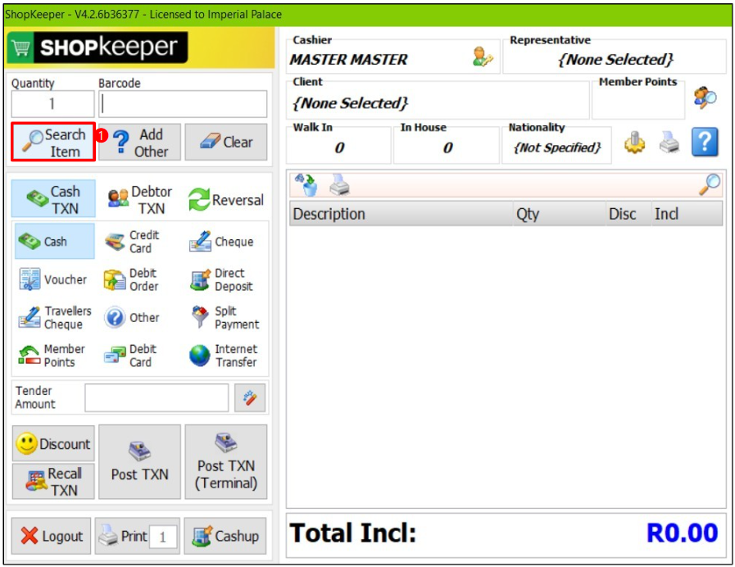Choose Travellers Cheque payment method
The height and width of the screenshot is (567, 735).
pyautogui.click(x=54, y=317)
